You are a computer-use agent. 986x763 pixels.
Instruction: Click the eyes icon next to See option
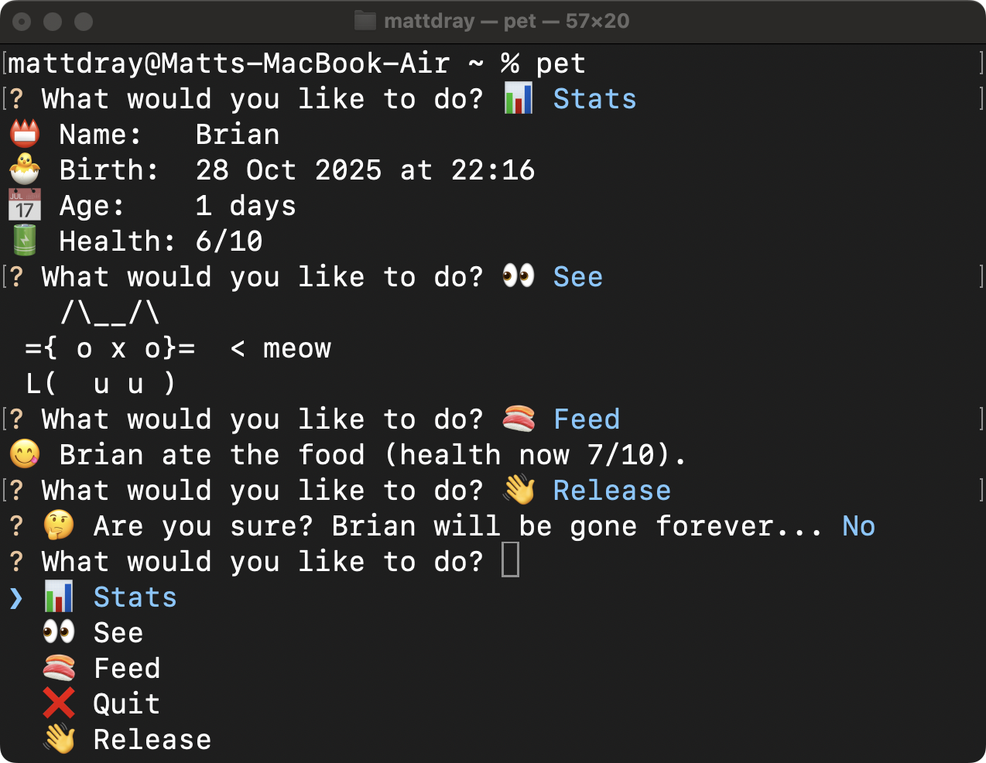point(60,632)
